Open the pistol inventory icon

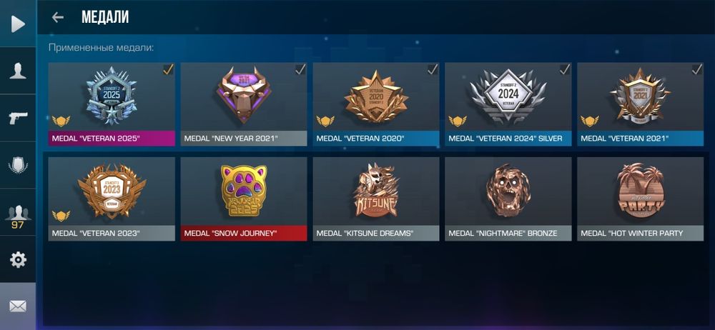click(x=18, y=118)
